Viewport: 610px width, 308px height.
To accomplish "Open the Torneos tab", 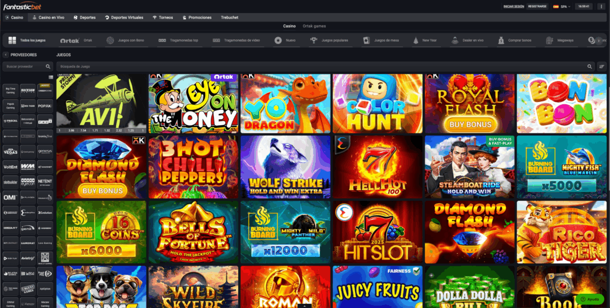I will pos(163,17).
